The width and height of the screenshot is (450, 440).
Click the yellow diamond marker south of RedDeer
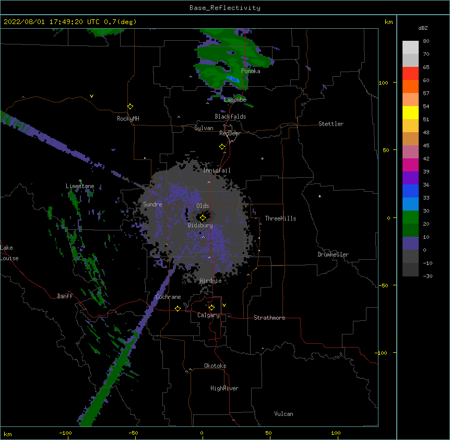[222, 147]
